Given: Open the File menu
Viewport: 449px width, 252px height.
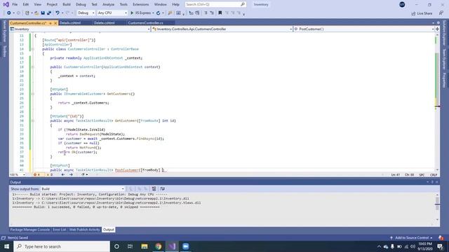Looking at the screenshot, I should pos(15,5).
